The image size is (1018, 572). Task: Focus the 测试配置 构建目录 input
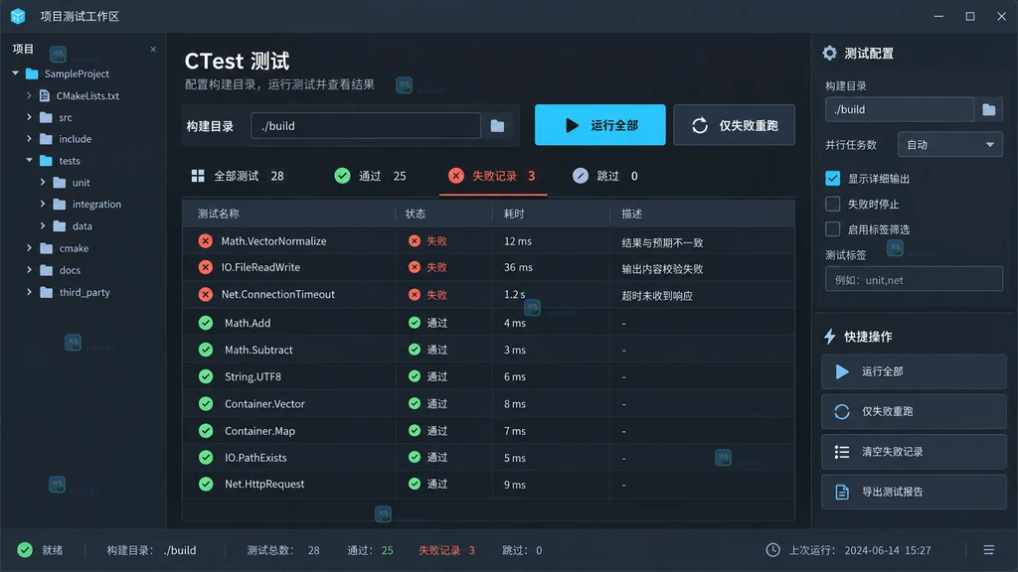coord(900,109)
